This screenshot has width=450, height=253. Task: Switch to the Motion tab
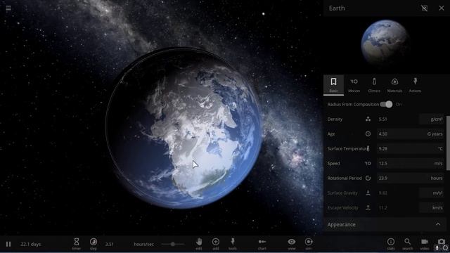tap(354, 85)
